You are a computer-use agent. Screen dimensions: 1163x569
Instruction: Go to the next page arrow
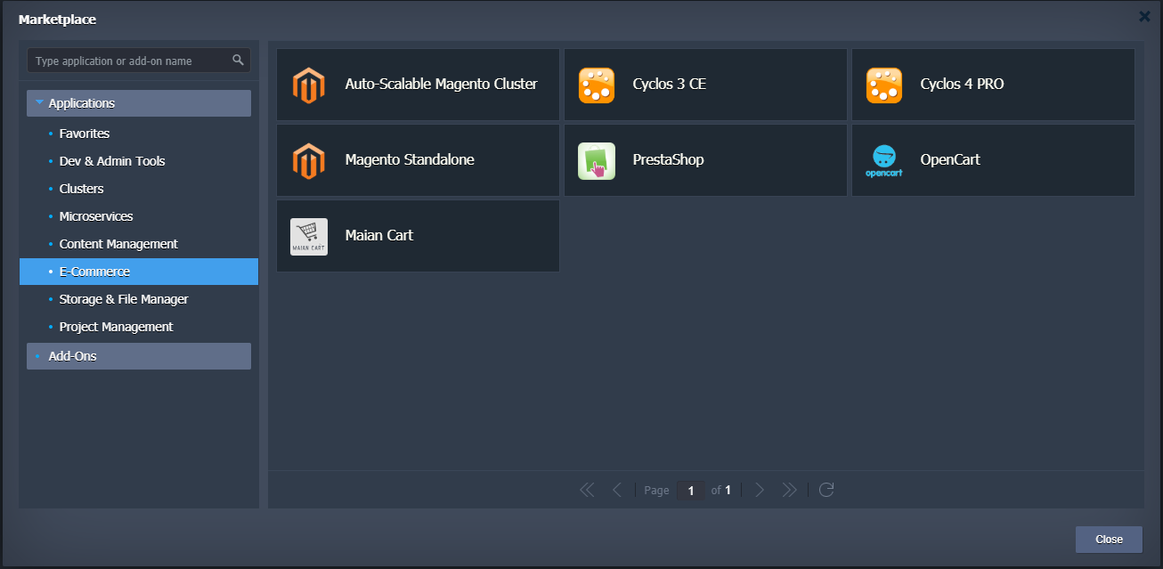pyautogui.click(x=760, y=490)
